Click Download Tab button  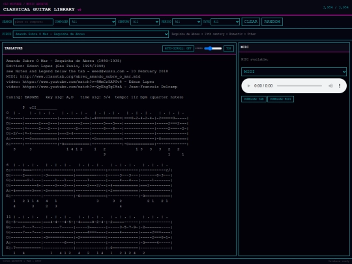tap(254, 99)
